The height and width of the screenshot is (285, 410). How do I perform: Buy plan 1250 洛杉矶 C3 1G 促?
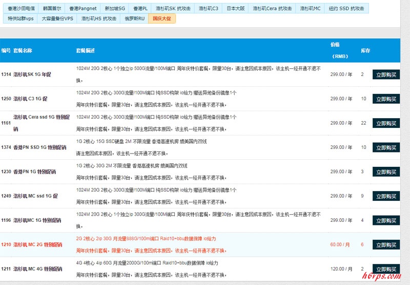click(386, 99)
